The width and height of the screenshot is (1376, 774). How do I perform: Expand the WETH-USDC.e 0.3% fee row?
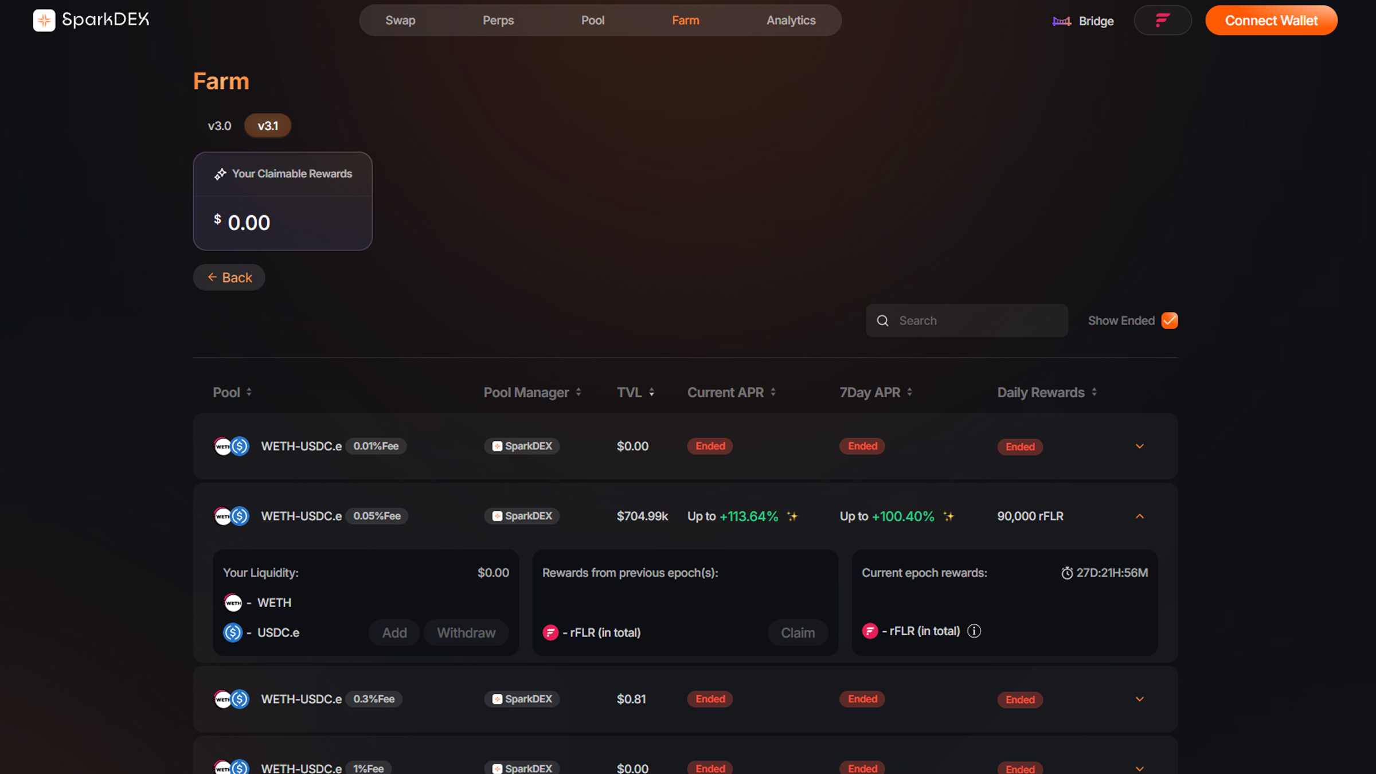click(1139, 699)
